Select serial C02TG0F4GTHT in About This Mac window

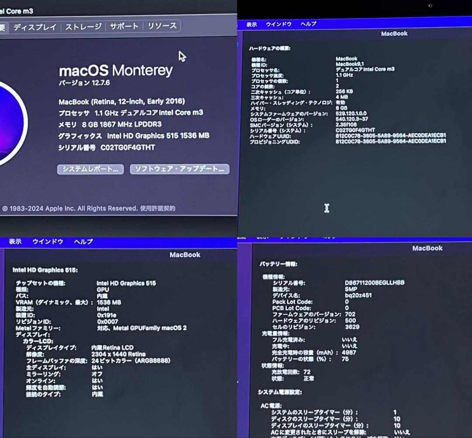pyautogui.click(x=128, y=147)
